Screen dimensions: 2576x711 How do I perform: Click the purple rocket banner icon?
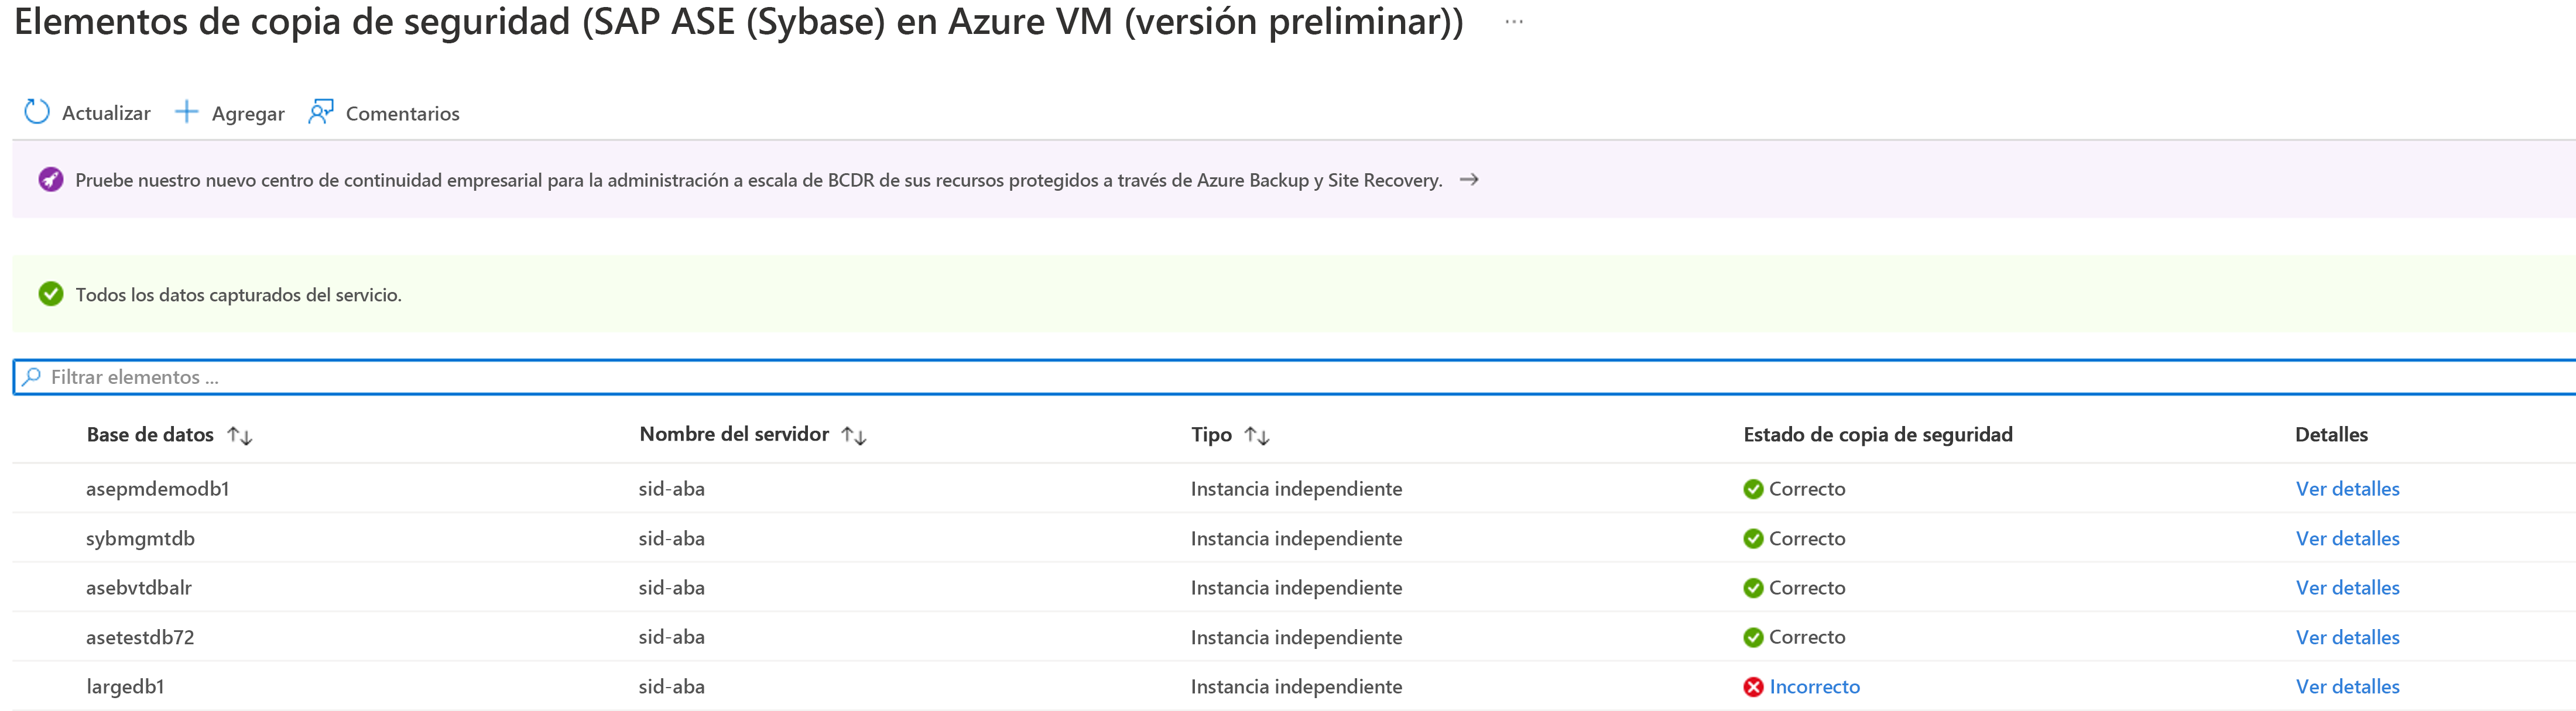(51, 180)
